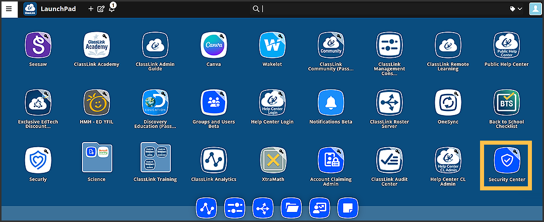Click the plus add app button
The image size is (544, 222).
pos(91,9)
